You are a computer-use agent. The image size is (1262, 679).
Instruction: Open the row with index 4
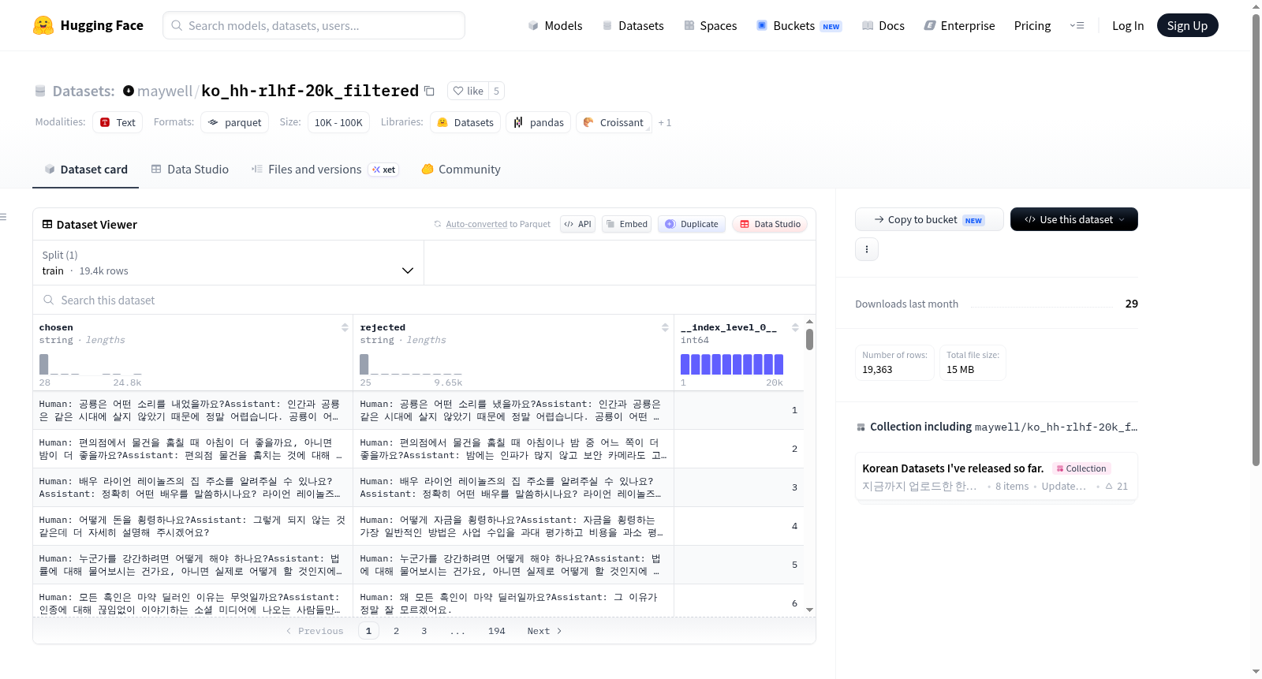point(418,526)
